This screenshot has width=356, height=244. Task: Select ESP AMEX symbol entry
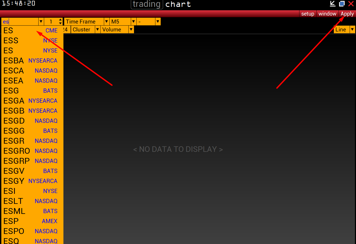pyautogui.click(x=30, y=221)
